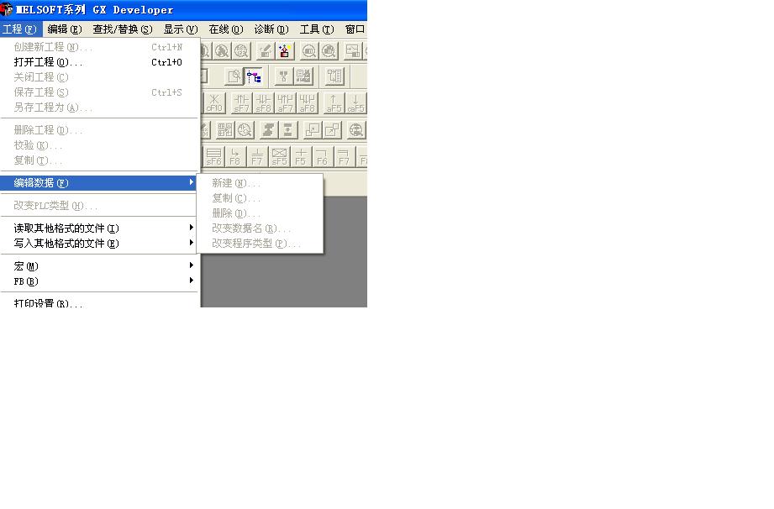
Task: Choose 关闭工程 (C) menu entry
Action: coord(100,77)
